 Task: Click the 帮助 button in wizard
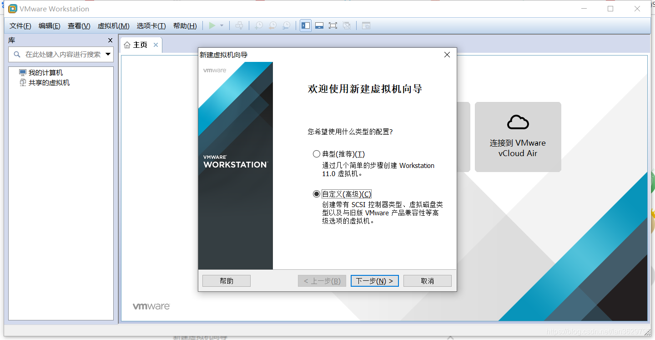pyautogui.click(x=227, y=281)
